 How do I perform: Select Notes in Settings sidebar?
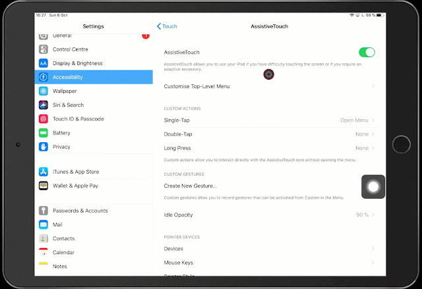pyautogui.click(x=94, y=266)
